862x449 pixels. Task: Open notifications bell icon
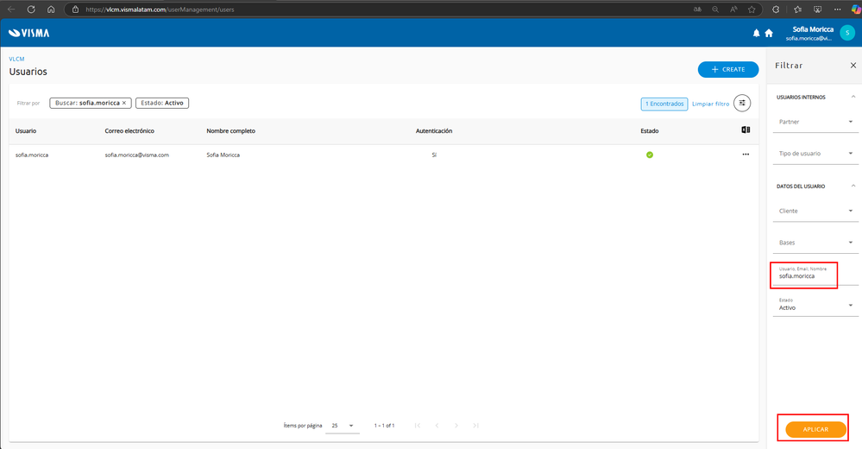757,33
